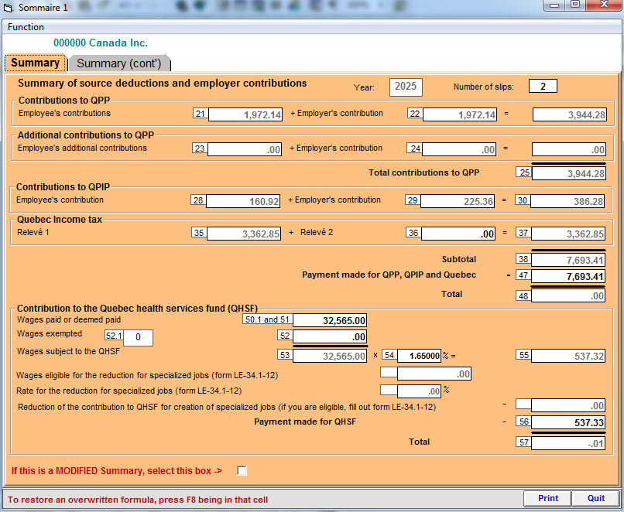Click the Print button
The height and width of the screenshot is (512, 624).
click(x=547, y=498)
